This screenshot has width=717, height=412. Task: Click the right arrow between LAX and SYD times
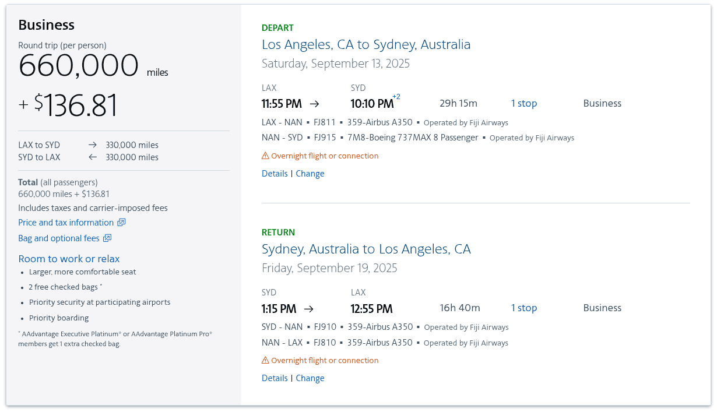(x=314, y=103)
